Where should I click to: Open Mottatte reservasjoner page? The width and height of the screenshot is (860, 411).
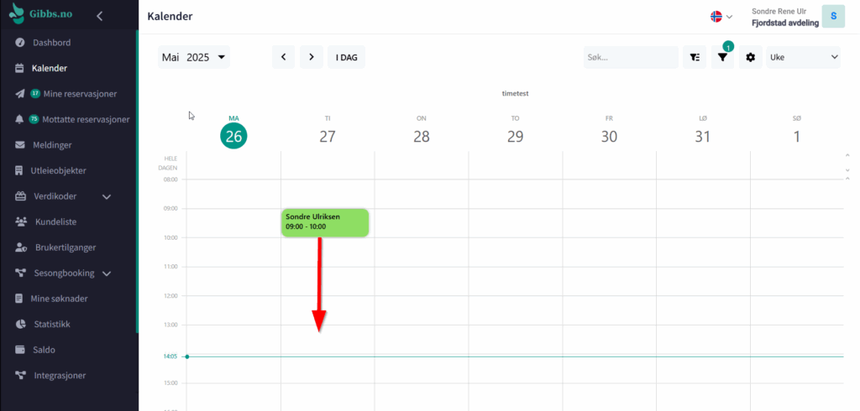pos(86,119)
